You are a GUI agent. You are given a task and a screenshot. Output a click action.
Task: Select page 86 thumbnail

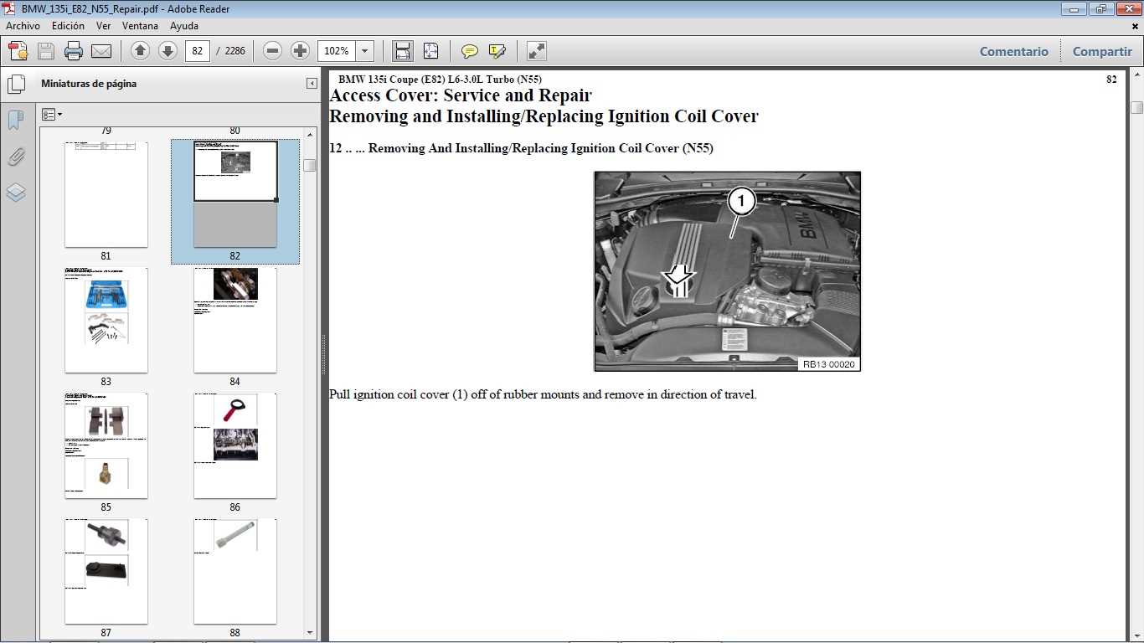click(x=235, y=445)
